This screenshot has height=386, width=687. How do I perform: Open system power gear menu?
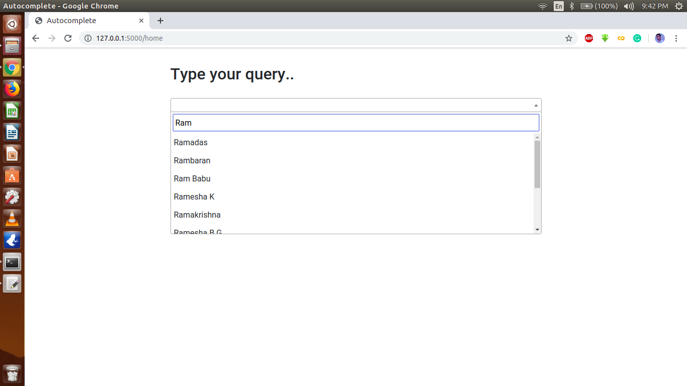point(678,6)
